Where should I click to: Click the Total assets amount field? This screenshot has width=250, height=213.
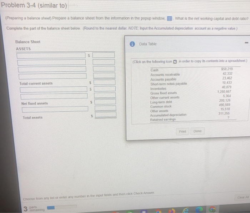coord(106,115)
